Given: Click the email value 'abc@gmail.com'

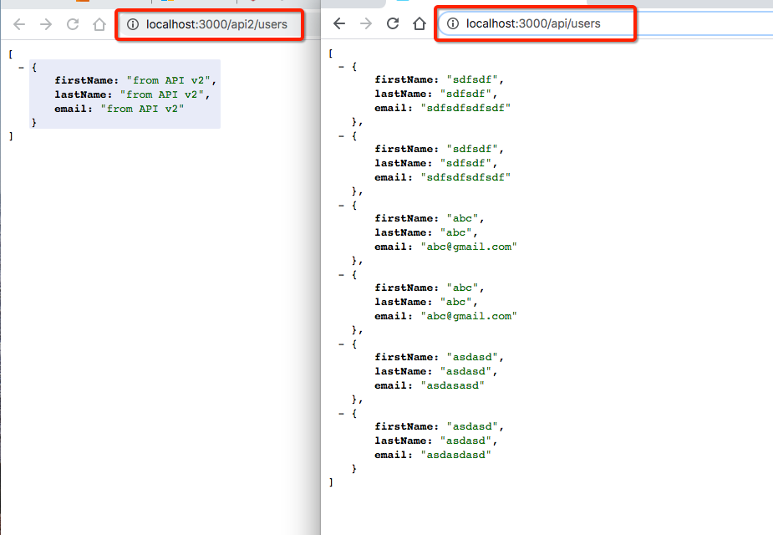Looking at the screenshot, I should (469, 246).
